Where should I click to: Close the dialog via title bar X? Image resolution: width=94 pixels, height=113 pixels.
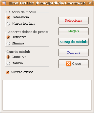[x=89, y=3]
